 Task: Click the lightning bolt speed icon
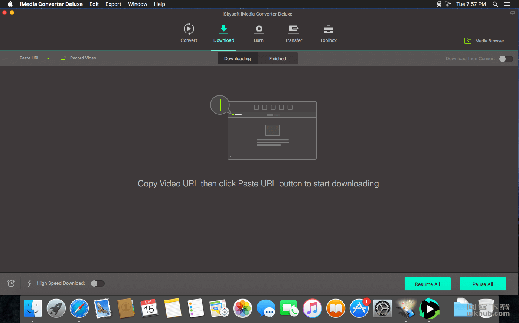pyautogui.click(x=29, y=283)
